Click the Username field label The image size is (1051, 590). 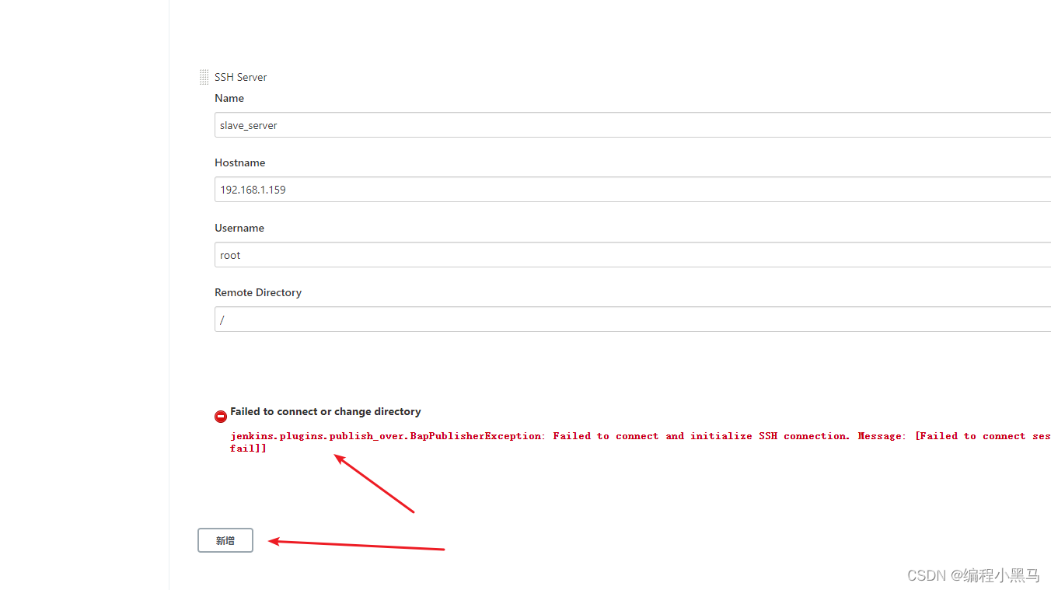click(239, 228)
